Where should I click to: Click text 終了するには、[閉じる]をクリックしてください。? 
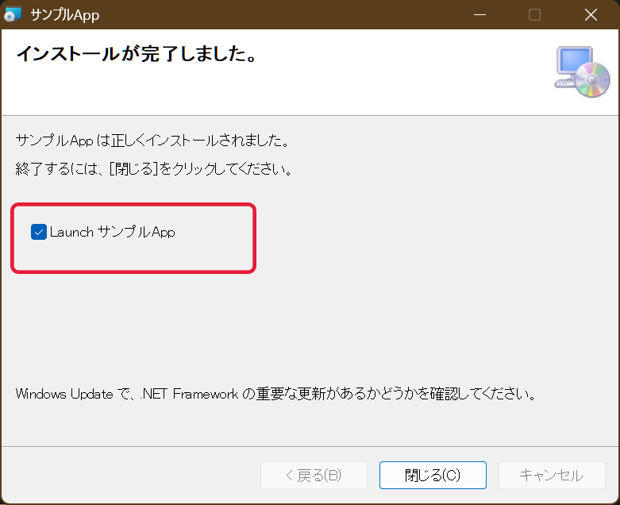[x=154, y=169]
